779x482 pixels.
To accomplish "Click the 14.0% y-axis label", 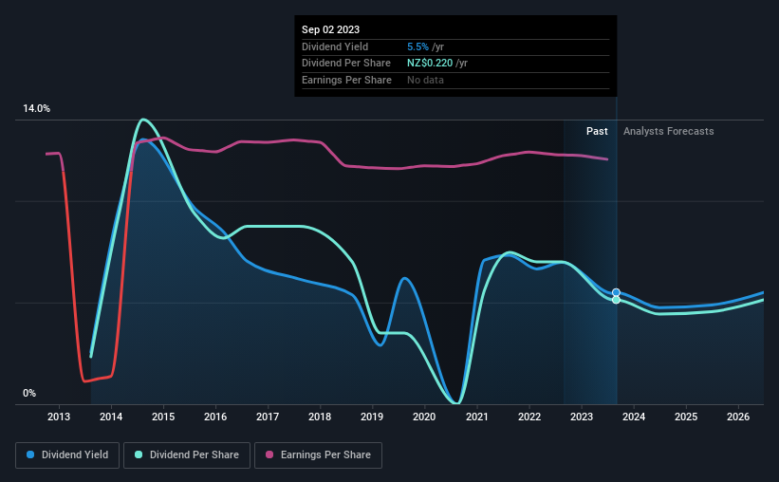I will 36,109.
